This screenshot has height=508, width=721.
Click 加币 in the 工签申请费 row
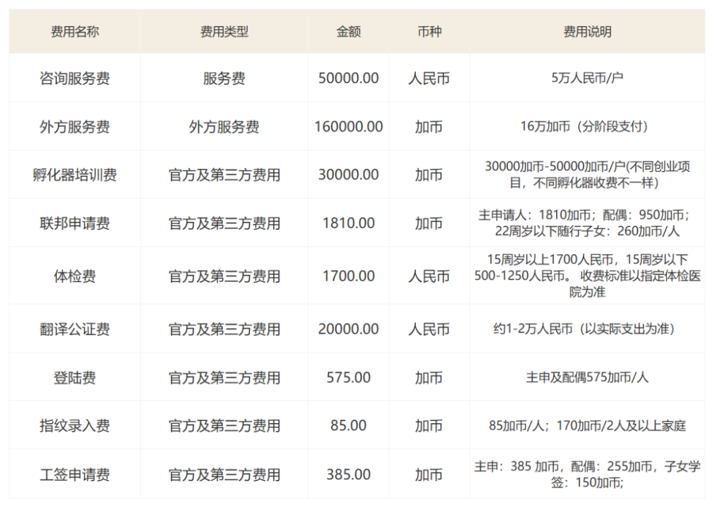(429, 475)
